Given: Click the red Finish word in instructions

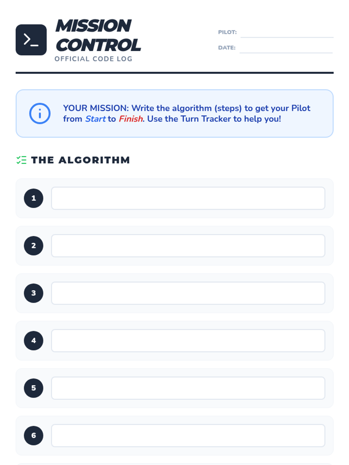Looking at the screenshot, I should point(131,119).
